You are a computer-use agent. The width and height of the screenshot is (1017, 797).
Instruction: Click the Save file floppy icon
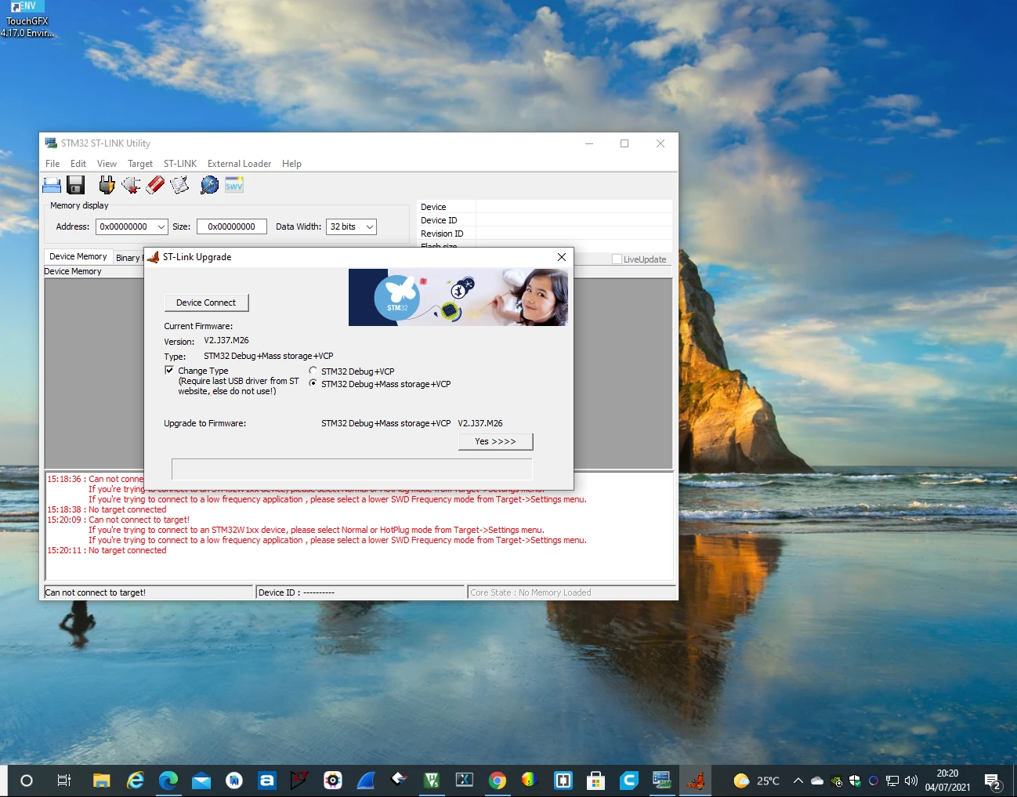pyautogui.click(x=76, y=185)
